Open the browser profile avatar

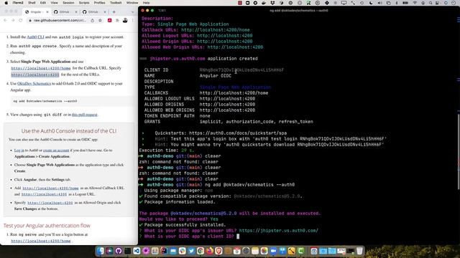coord(125,20)
